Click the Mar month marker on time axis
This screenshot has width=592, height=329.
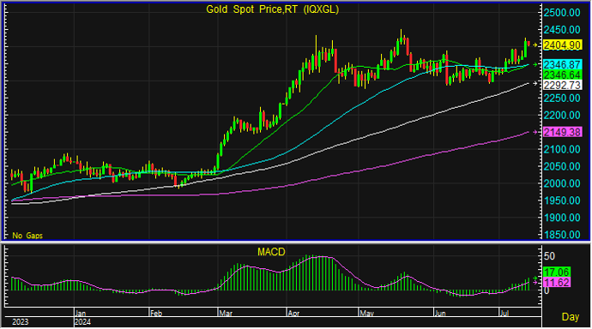[226, 314]
